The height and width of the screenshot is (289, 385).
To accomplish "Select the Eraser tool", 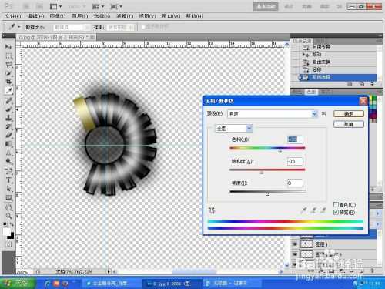I will pyautogui.click(x=8, y=136).
